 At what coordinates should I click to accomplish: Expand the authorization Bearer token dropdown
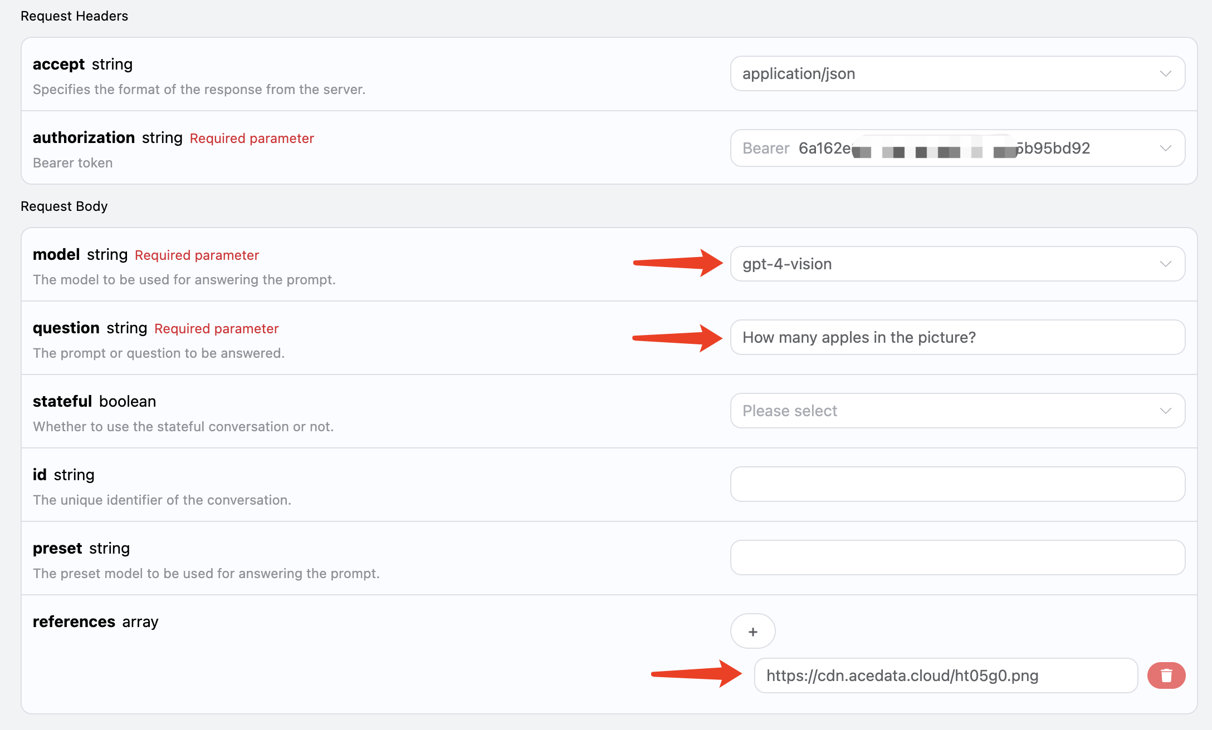point(957,148)
